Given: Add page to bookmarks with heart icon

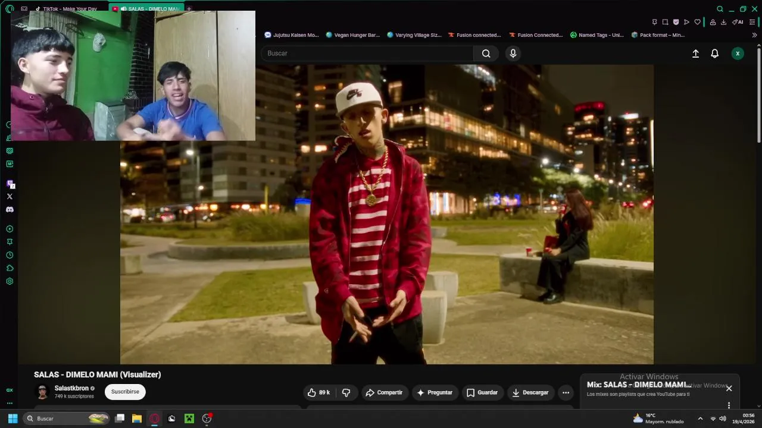Looking at the screenshot, I should click(697, 22).
